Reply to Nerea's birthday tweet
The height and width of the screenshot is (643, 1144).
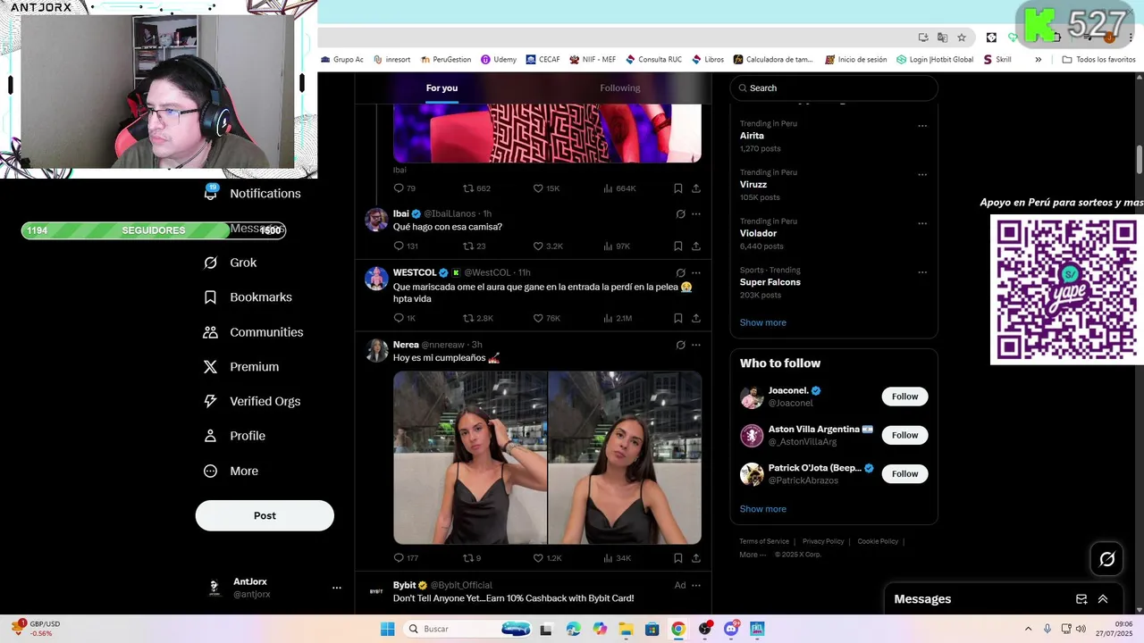click(x=399, y=558)
